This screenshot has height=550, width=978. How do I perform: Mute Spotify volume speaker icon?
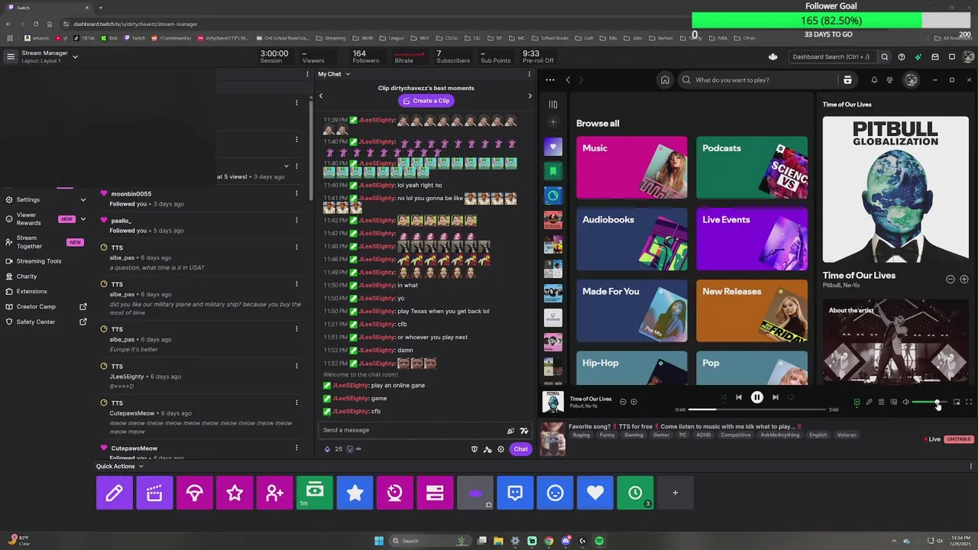(905, 402)
